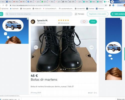The image size is (125, 100).
Task: Expand the downloaded jpg file options chevron
Action: coord(19,99)
